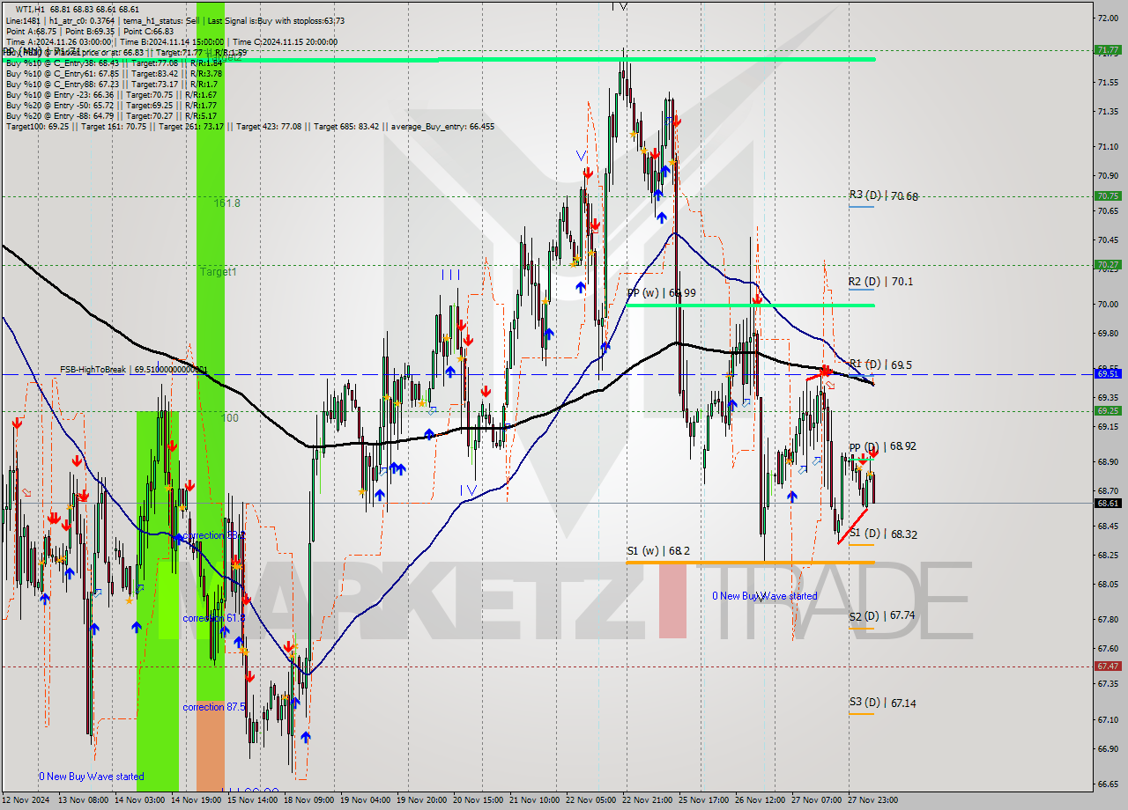Click the green 70.75 price tag on axis
This screenshot has height=810, width=1128.
[x=1108, y=195]
